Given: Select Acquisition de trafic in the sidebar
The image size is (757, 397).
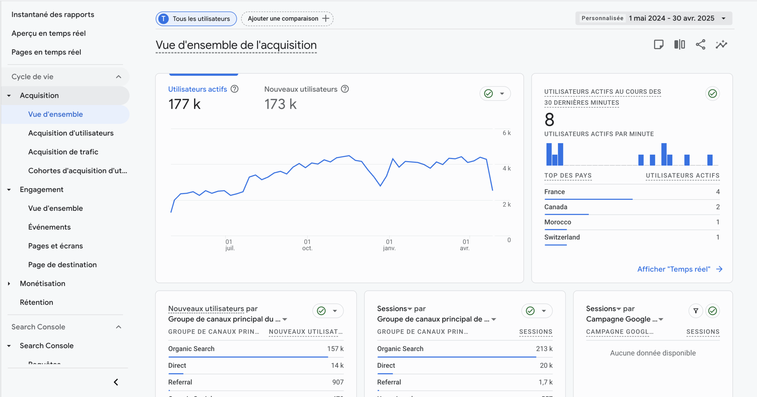Looking at the screenshot, I should [x=63, y=152].
